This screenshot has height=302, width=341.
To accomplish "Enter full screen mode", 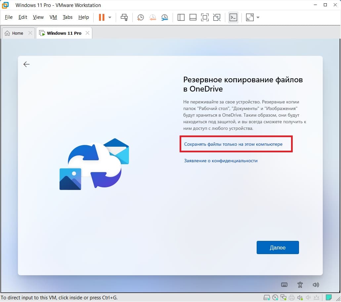I will (205, 18).
